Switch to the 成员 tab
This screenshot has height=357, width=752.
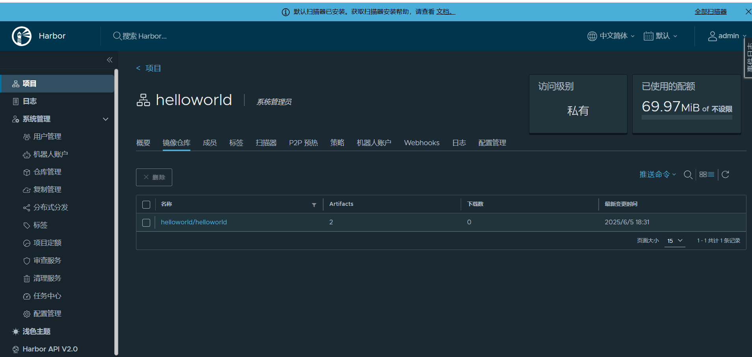210,143
